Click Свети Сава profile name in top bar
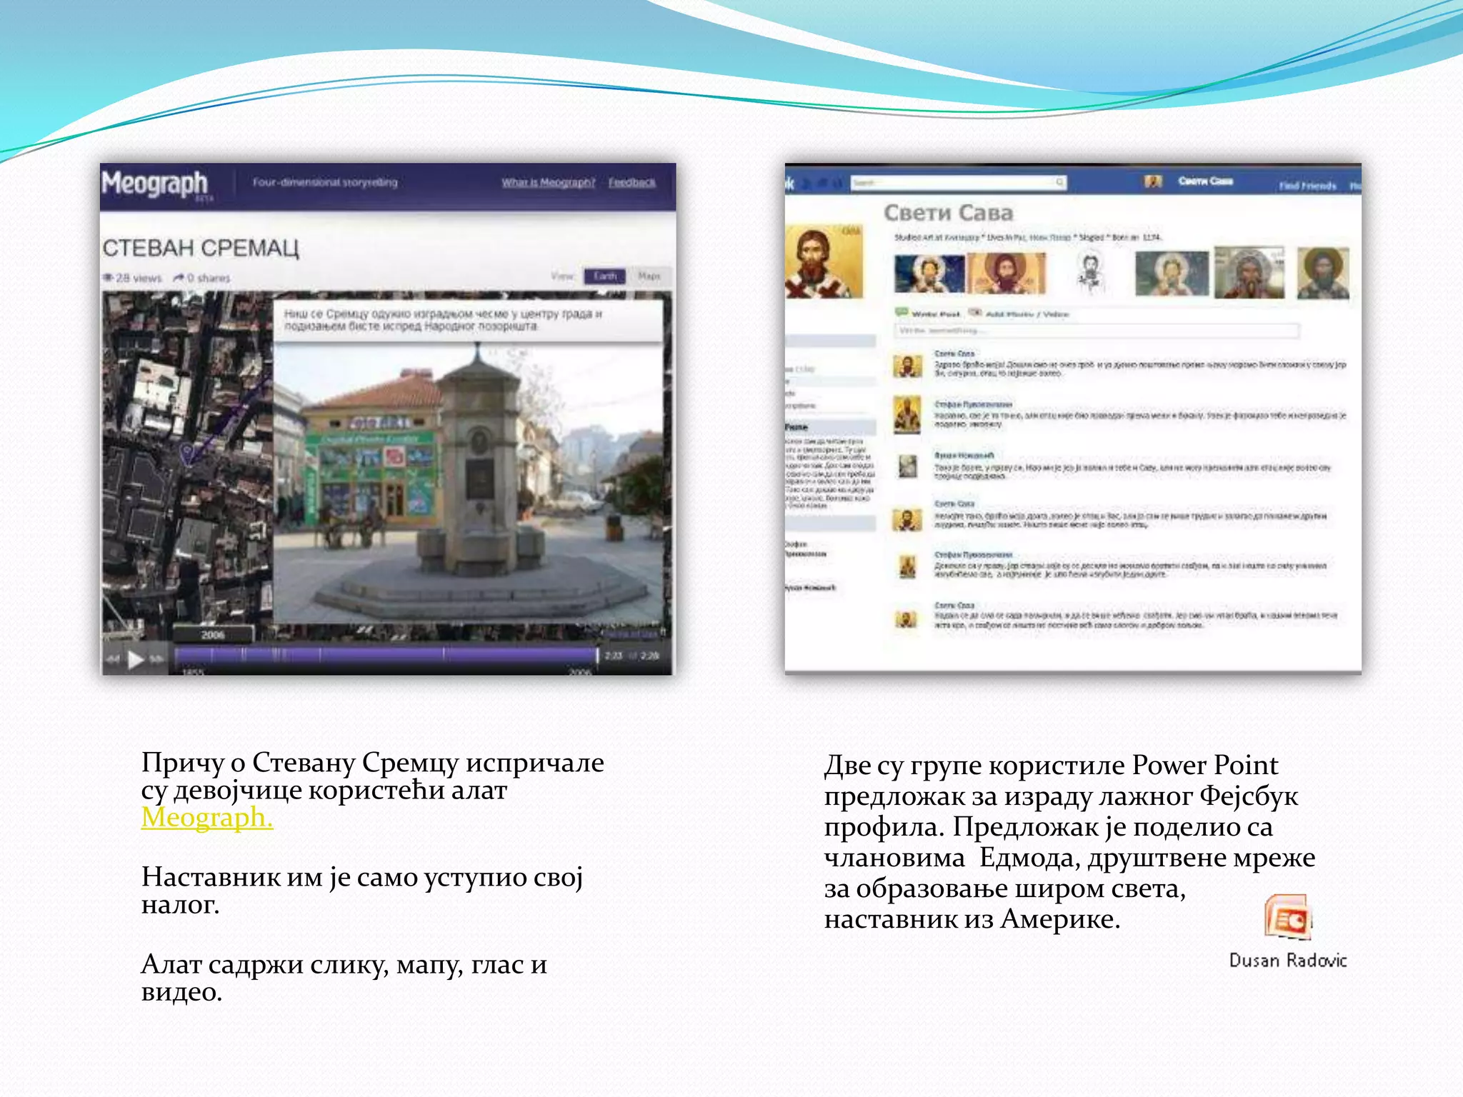The width and height of the screenshot is (1463, 1097). (x=1205, y=181)
